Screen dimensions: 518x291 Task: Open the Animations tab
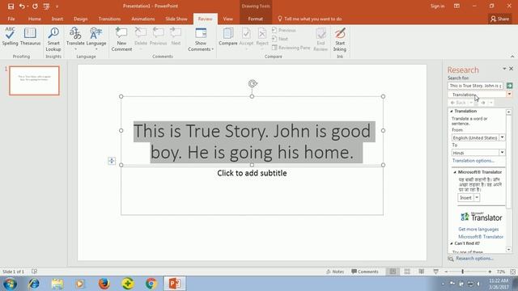[143, 19]
